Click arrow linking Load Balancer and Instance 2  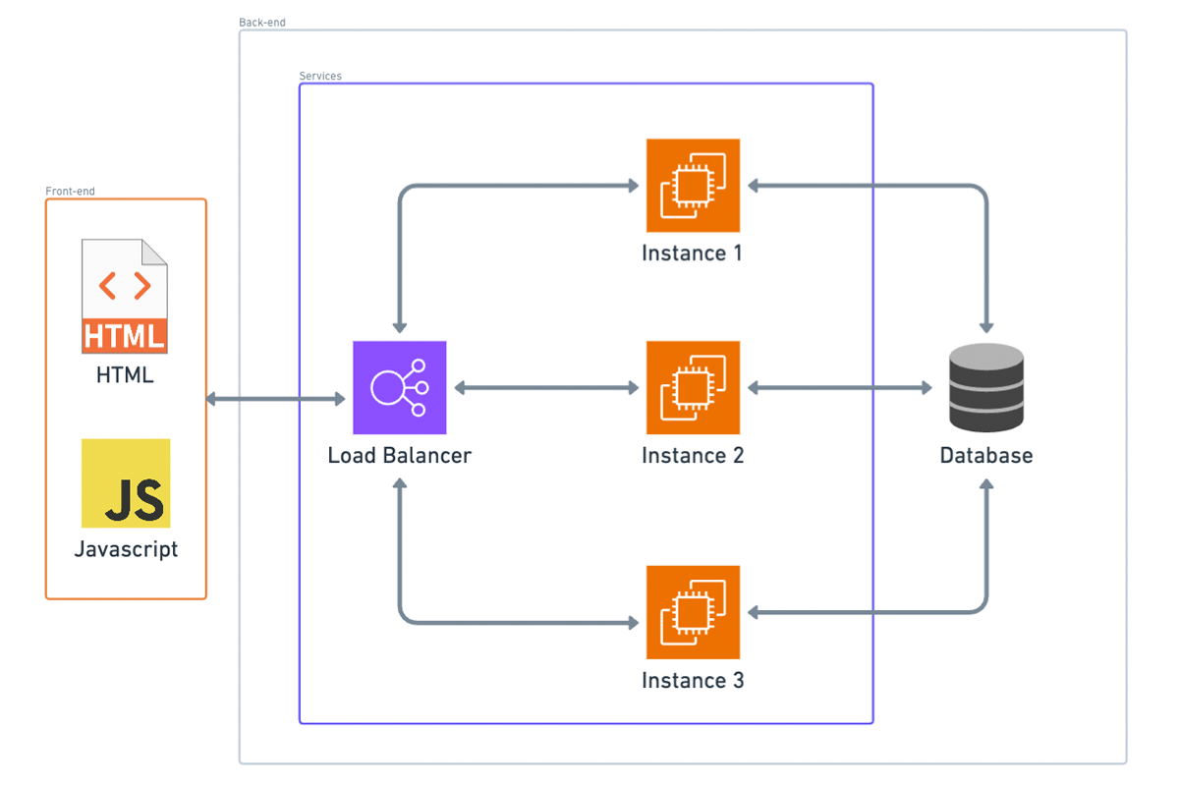coord(546,388)
